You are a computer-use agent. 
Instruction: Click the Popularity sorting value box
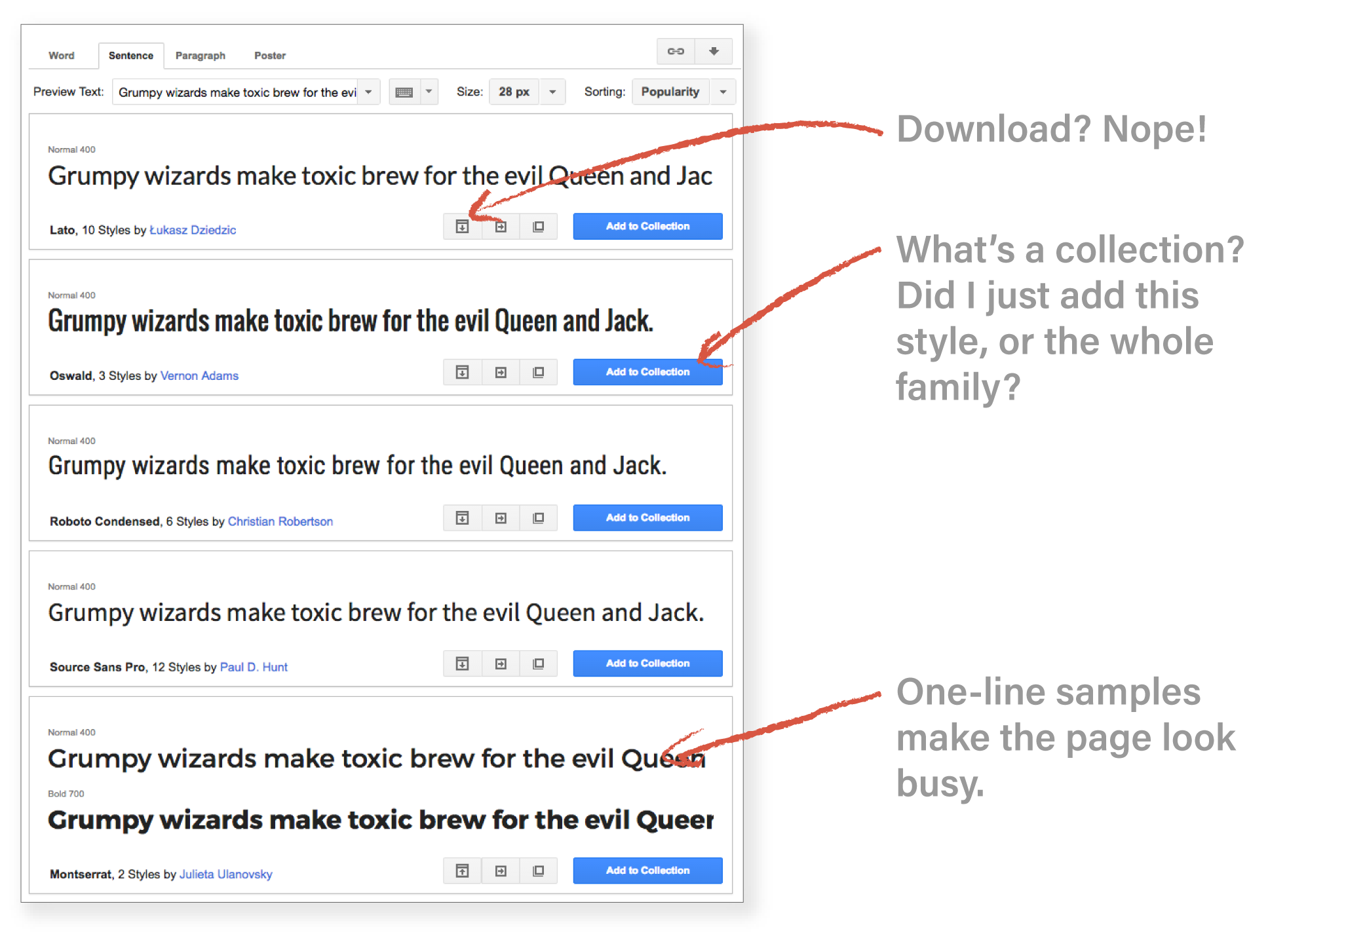click(x=671, y=92)
